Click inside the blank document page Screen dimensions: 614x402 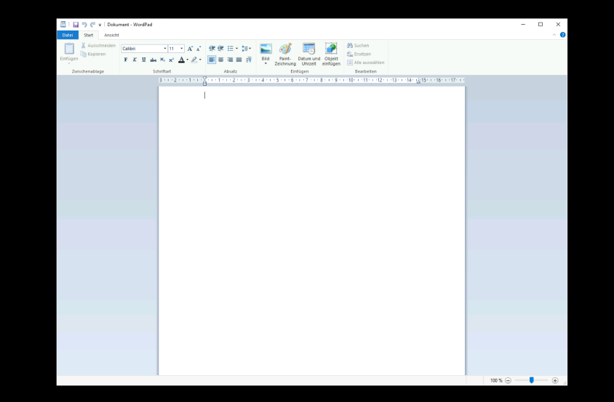click(311, 218)
